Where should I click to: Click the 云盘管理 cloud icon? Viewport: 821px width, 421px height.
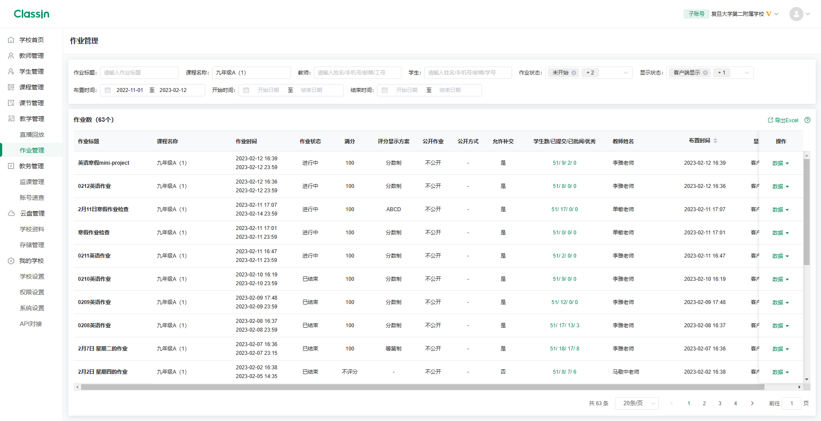11,213
